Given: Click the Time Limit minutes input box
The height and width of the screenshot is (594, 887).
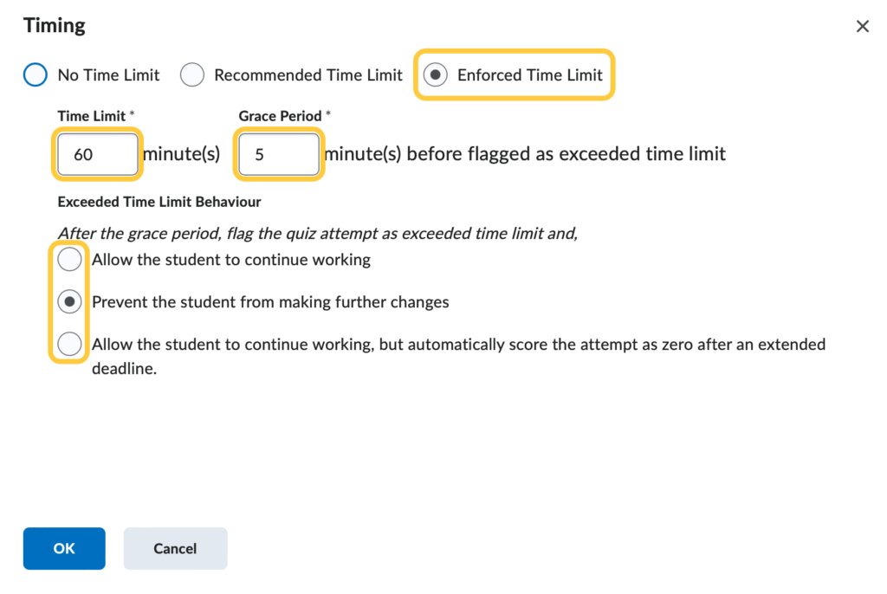Looking at the screenshot, I should tap(97, 155).
